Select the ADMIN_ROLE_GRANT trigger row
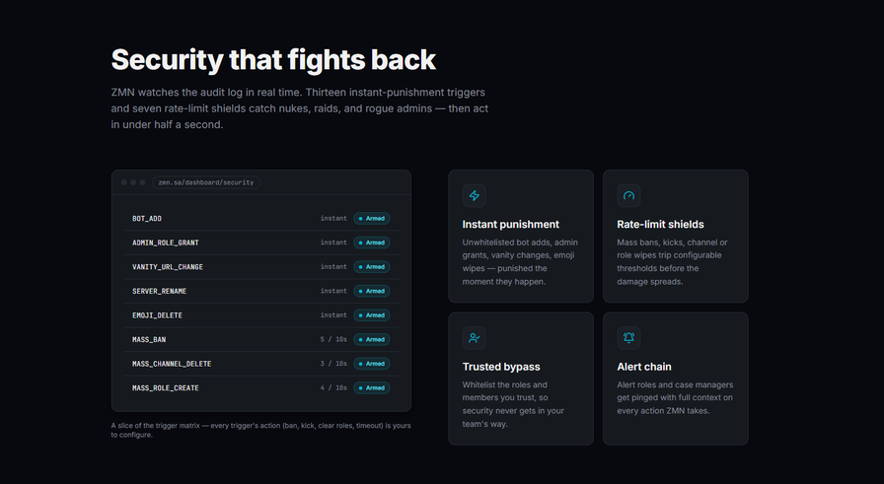This screenshot has height=484, width=884. point(261,242)
